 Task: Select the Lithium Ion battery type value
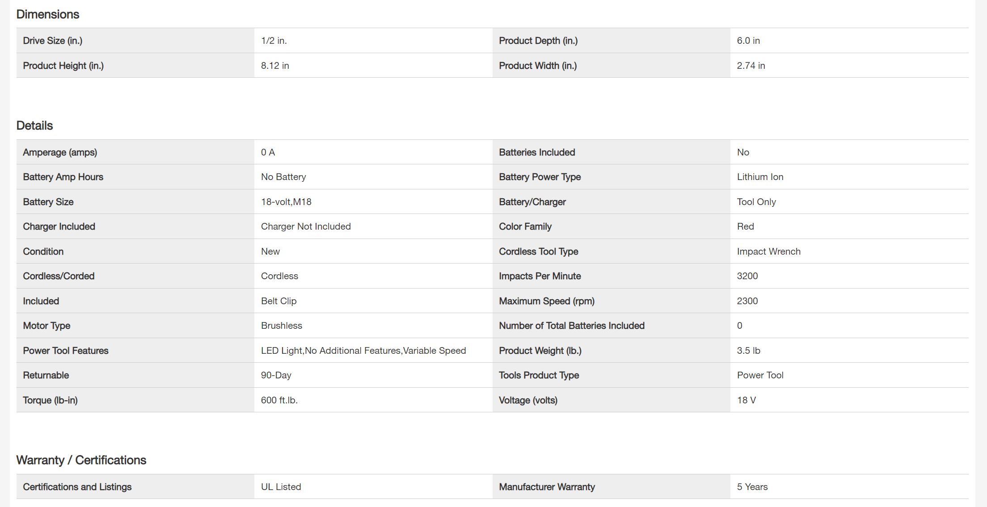point(760,177)
